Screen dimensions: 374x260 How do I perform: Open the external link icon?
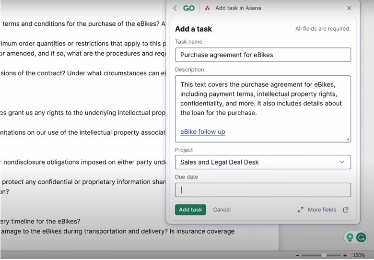(x=346, y=210)
